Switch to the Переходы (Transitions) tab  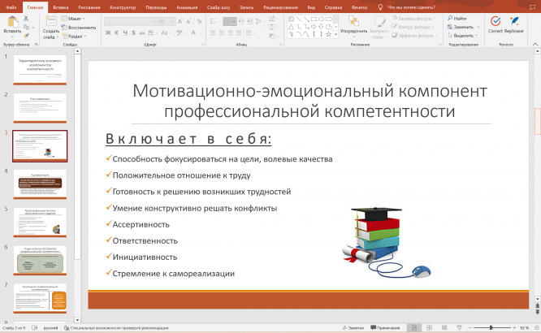[157, 6]
